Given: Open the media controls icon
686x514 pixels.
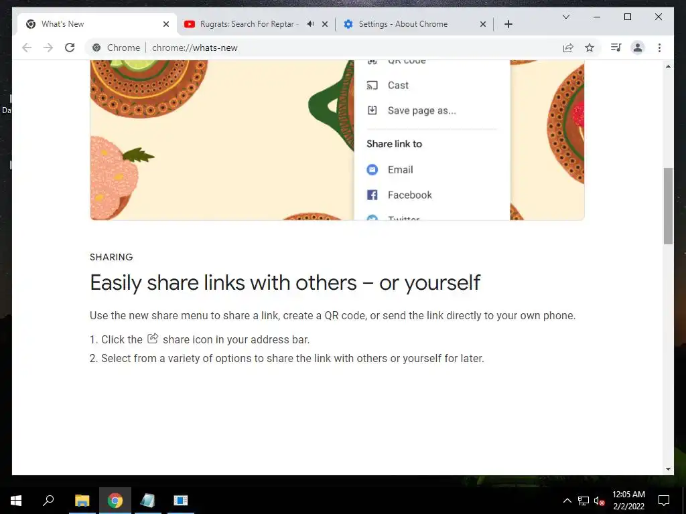Looking at the screenshot, I should click(616, 48).
